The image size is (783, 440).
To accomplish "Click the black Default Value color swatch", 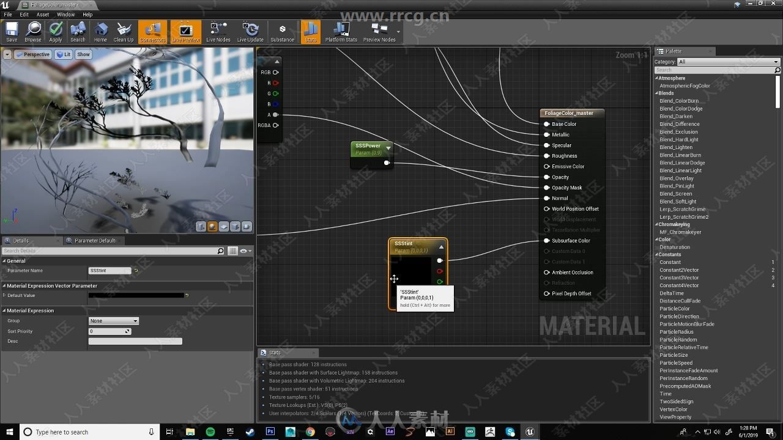I will tap(136, 295).
